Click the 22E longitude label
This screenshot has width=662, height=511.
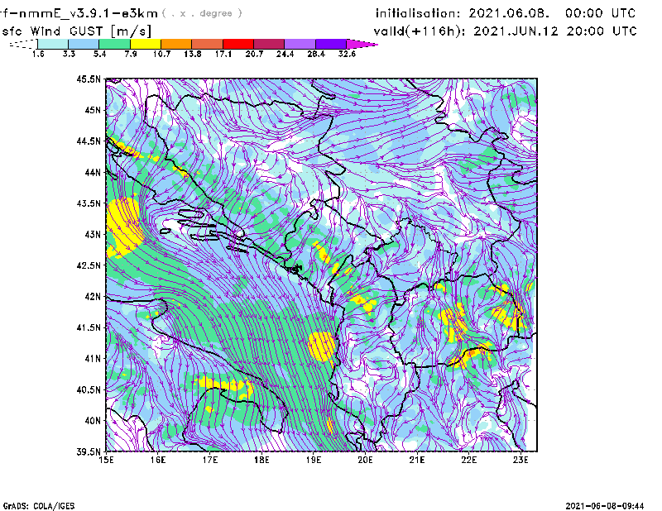[x=468, y=460]
